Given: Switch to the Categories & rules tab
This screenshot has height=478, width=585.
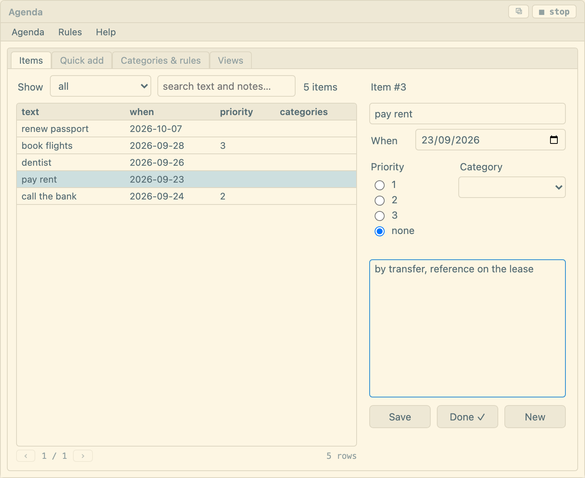Looking at the screenshot, I should [x=161, y=61].
